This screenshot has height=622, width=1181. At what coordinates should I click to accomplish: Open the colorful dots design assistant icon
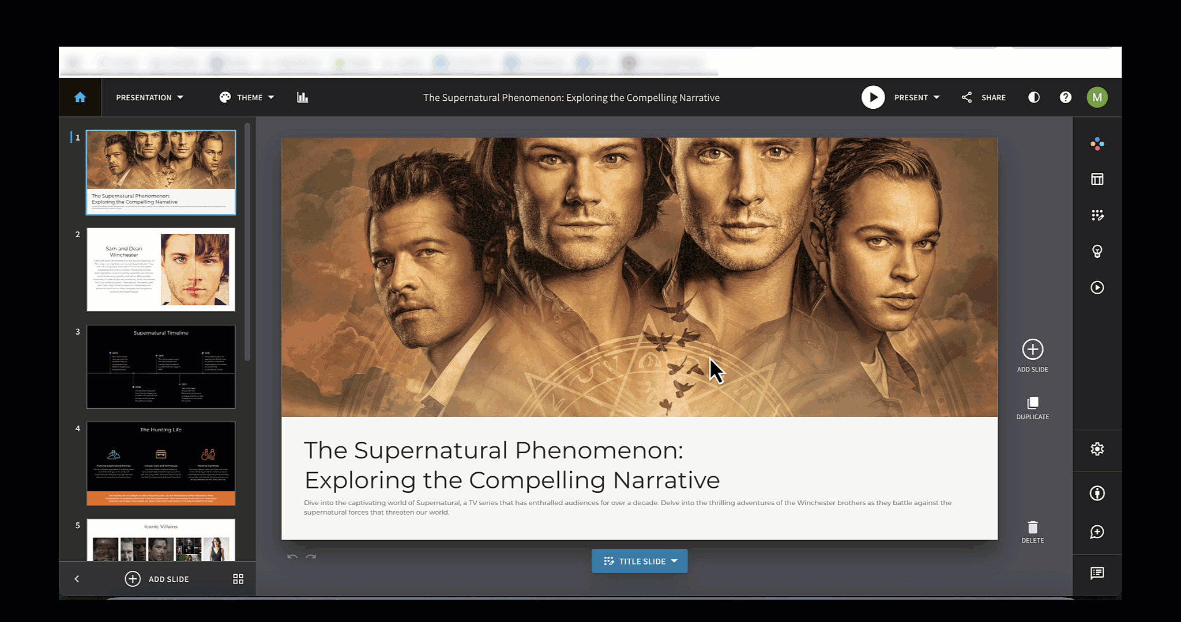point(1097,144)
